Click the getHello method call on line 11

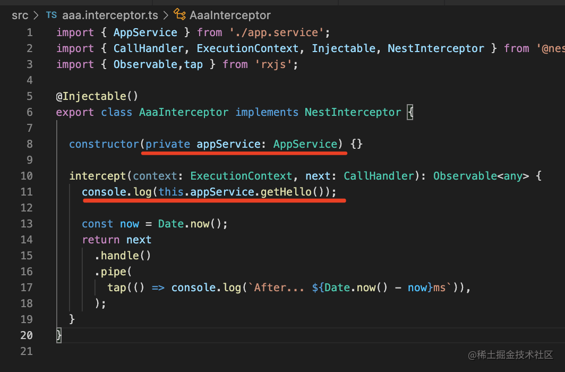tap(286, 192)
